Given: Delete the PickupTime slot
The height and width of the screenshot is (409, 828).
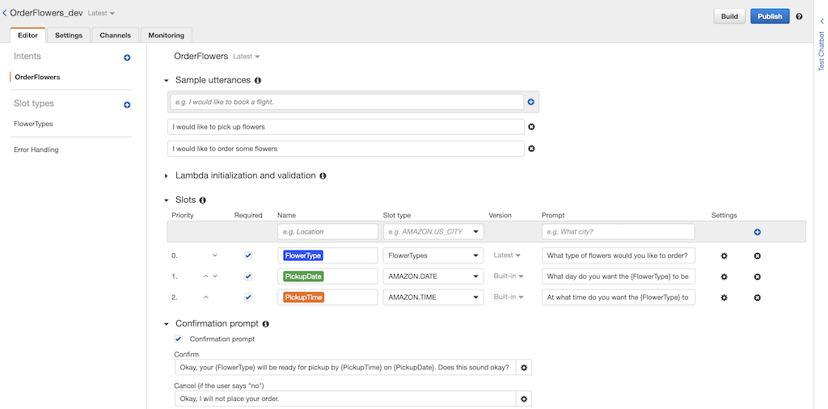Looking at the screenshot, I should point(758,297).
